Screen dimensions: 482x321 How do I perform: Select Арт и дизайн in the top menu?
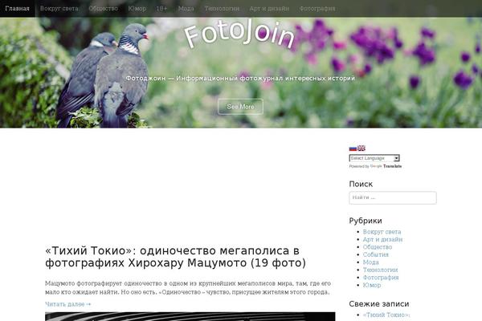[x=269, y=9]
